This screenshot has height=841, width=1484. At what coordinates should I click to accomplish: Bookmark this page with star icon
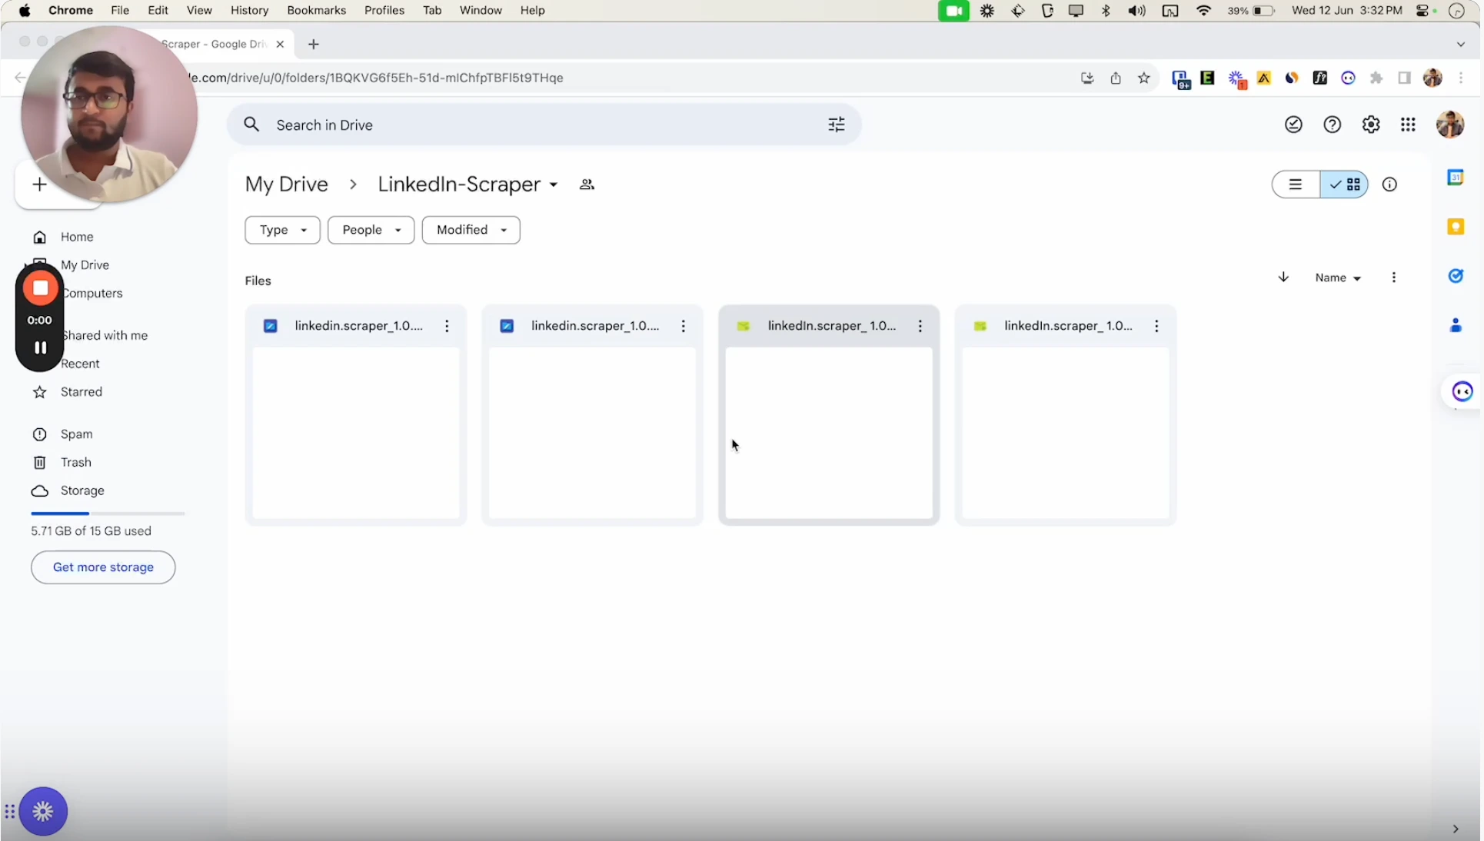(1144, 78)
